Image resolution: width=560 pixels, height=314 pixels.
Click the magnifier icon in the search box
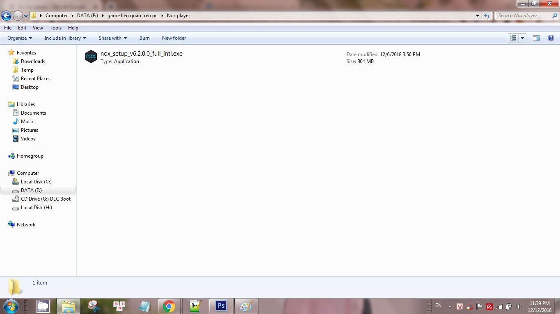click(x=554, y=16)
